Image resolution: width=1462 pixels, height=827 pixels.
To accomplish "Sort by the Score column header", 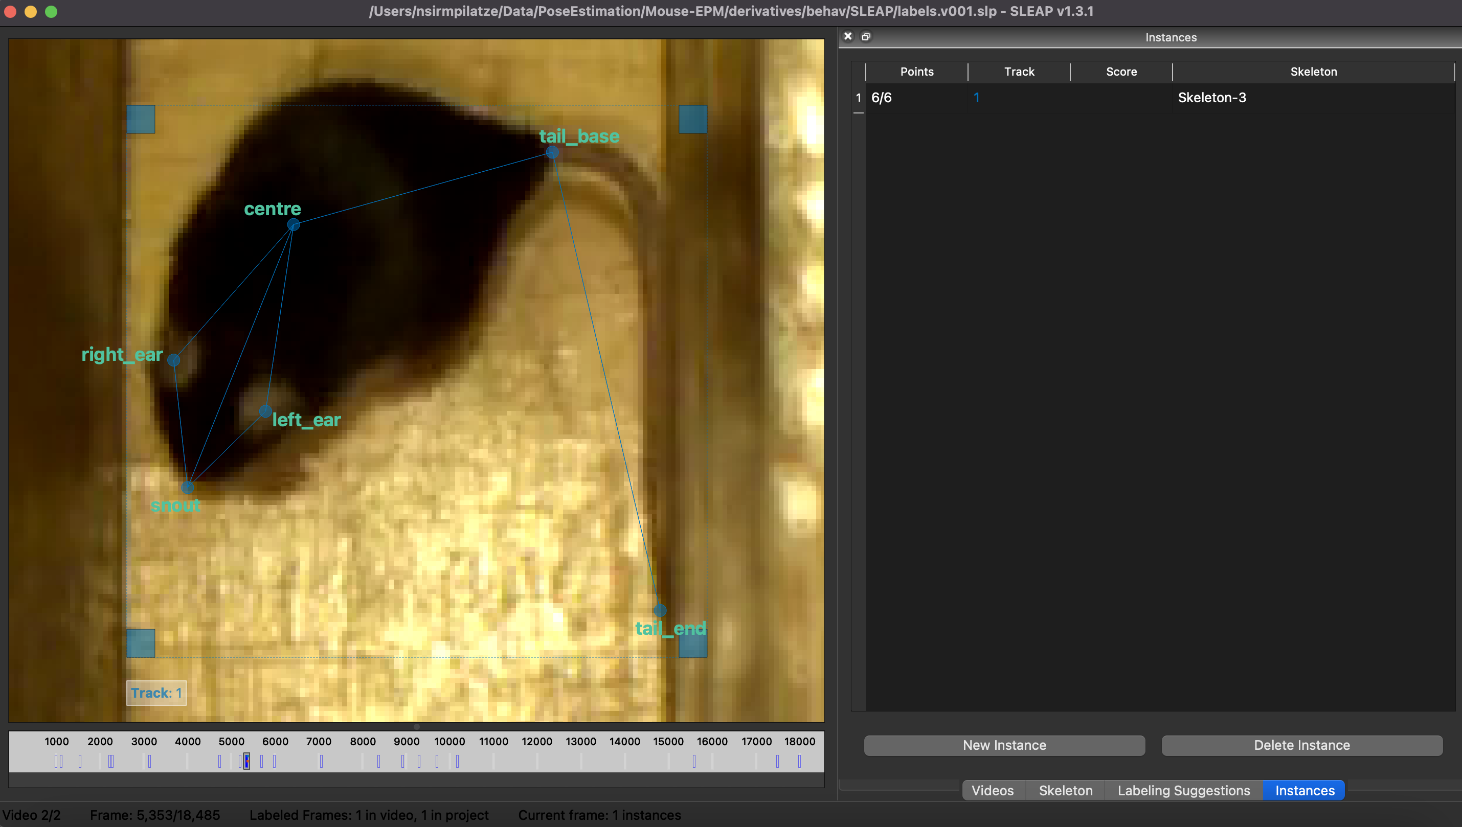I will 1120,72.
